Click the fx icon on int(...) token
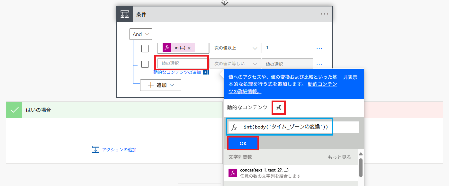Image resolution: width=449 pixels, height=186 pixels. pos(167,48)
